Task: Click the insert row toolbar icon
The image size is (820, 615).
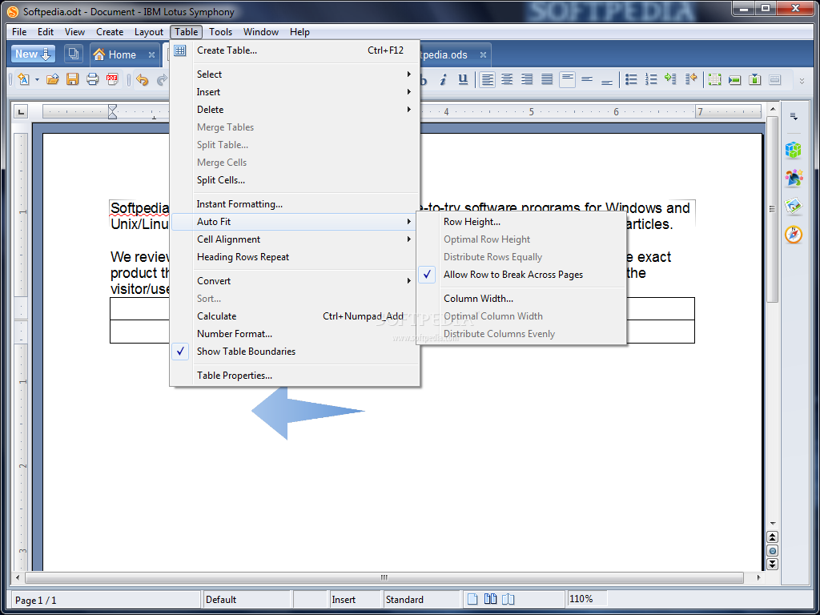Action: [735, 79]
